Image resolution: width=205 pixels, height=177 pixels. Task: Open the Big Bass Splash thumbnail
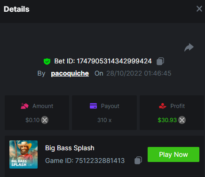coord(24,154)
